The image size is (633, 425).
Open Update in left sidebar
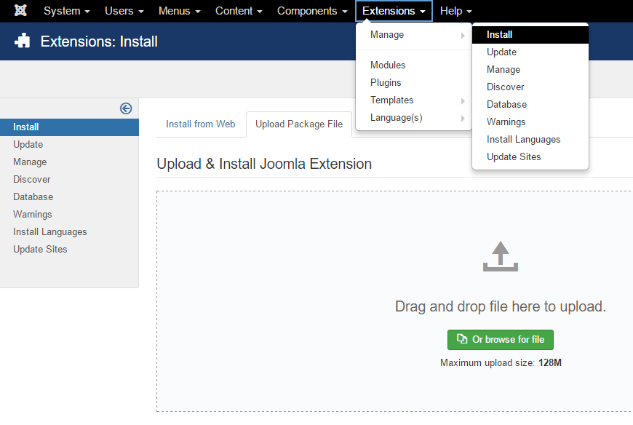(x=69, y=145)
